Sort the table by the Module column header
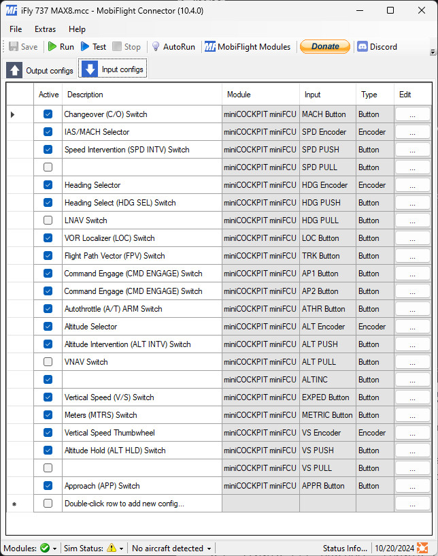 pos(260,95)
